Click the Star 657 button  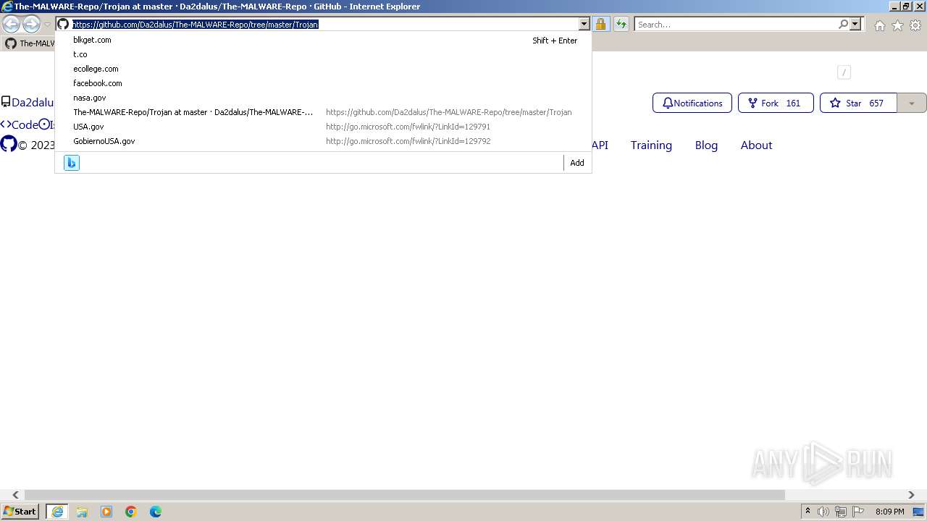pos(858,103)
